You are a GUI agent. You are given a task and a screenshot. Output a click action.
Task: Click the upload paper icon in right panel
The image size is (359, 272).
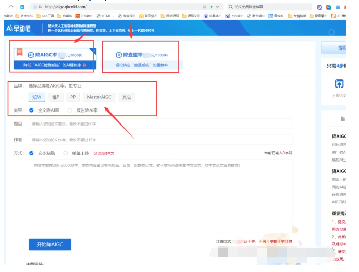pos(339,84)
